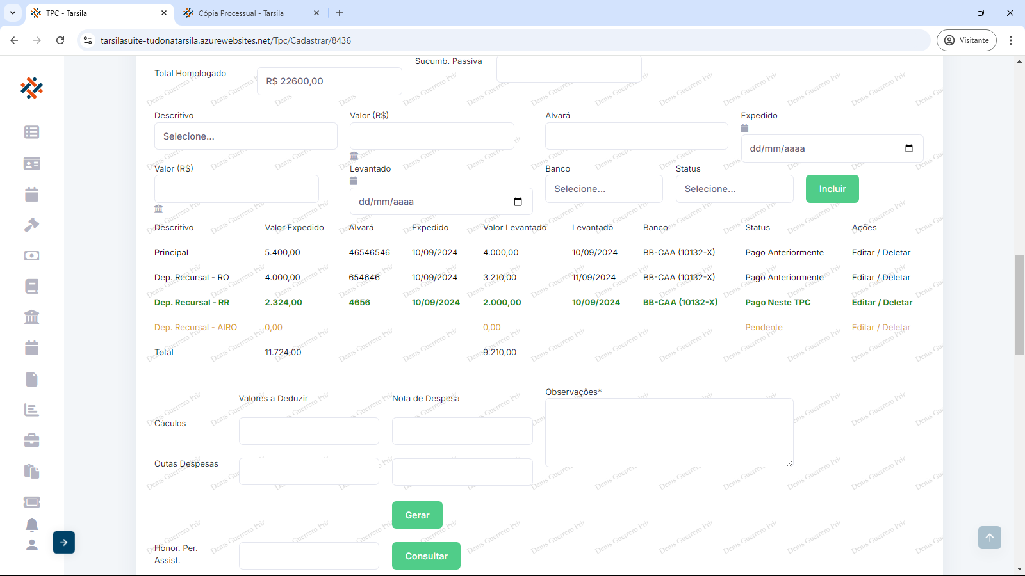Open the Descritivo dropdown
1025x576 pixels.
pyautogui.click(x=245, y=136)
